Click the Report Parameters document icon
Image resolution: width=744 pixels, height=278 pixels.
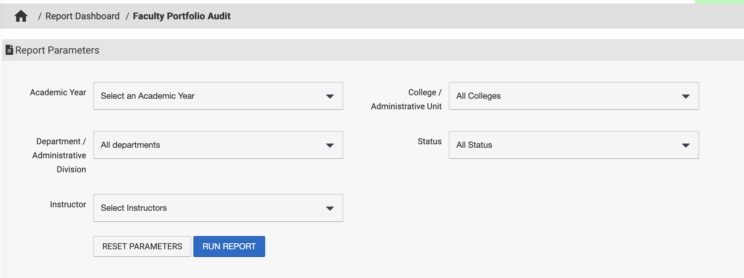coord(9,50)
